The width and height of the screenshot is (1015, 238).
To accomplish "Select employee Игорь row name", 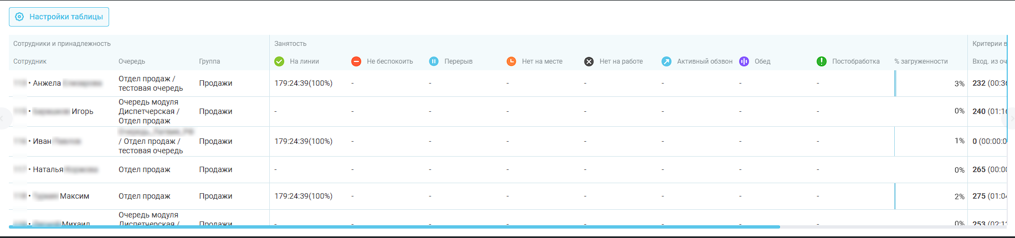I will tap(82, 111).
